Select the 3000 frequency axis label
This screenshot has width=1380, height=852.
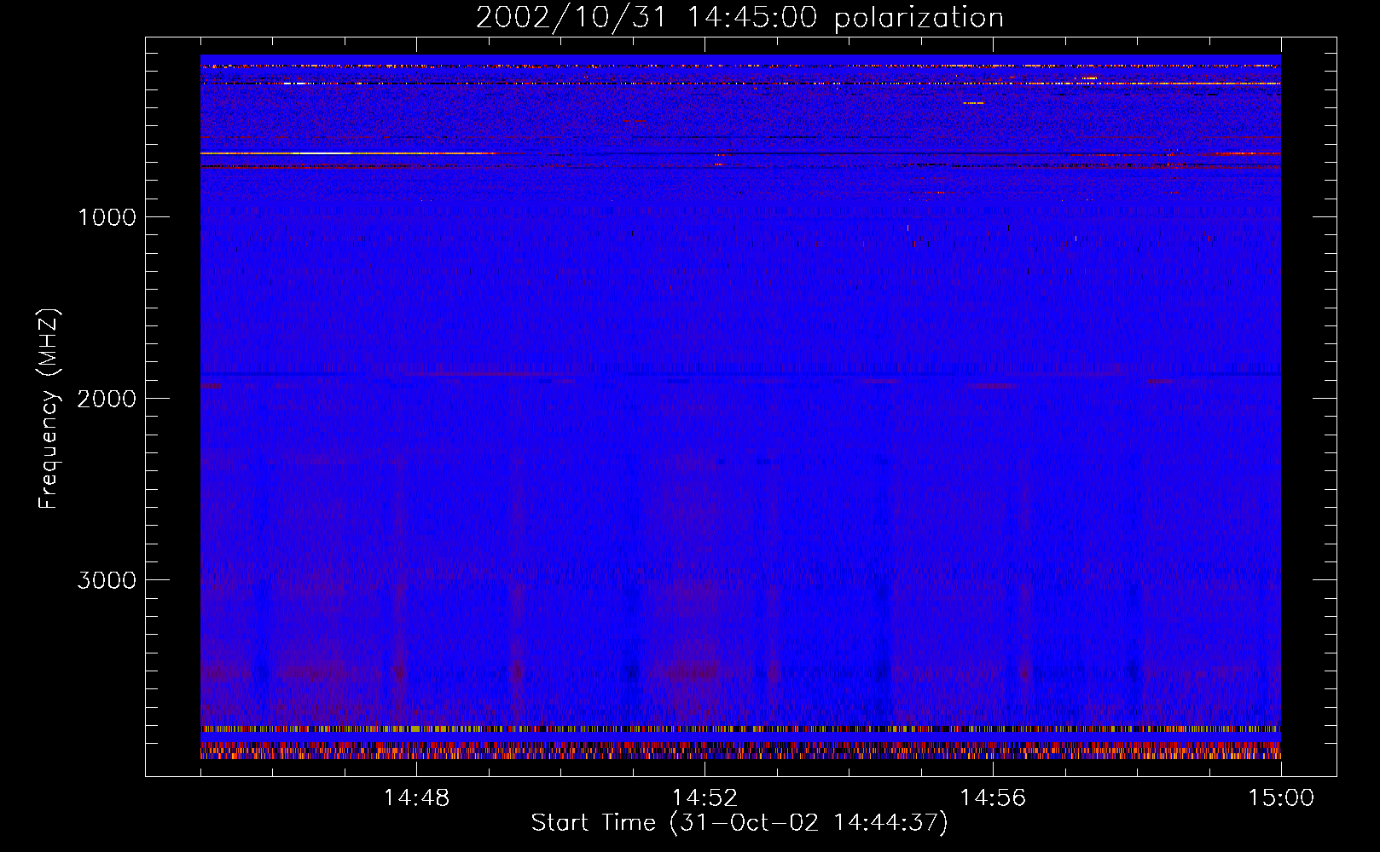click(x=107, y=580)
